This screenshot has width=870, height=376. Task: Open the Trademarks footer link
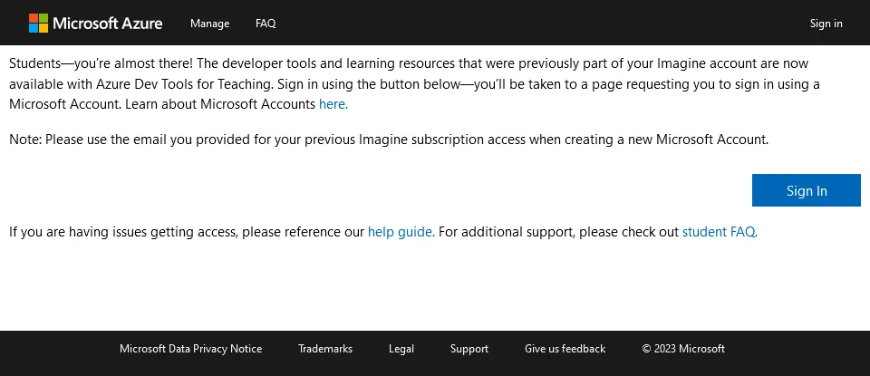[x=325, y=349]
